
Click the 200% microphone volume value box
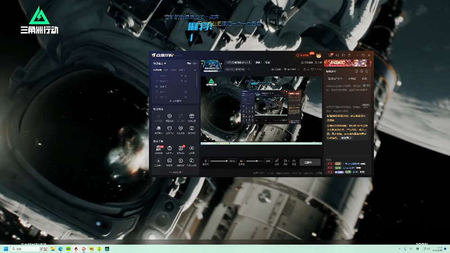(232, 161)
